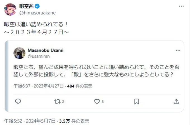The width and height of the screenshot is (190, 125).
Task: Click the blue verified badge beside 暇空茜
Action: click(37, 6)
